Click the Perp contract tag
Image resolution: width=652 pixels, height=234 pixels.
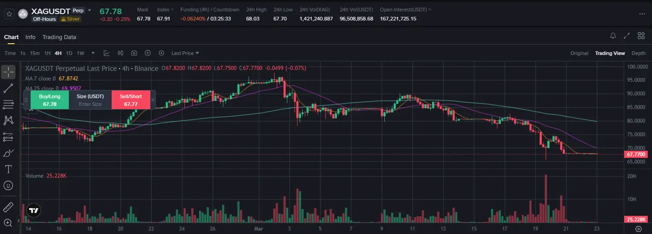pyautogui.click(x=78, y=10)
